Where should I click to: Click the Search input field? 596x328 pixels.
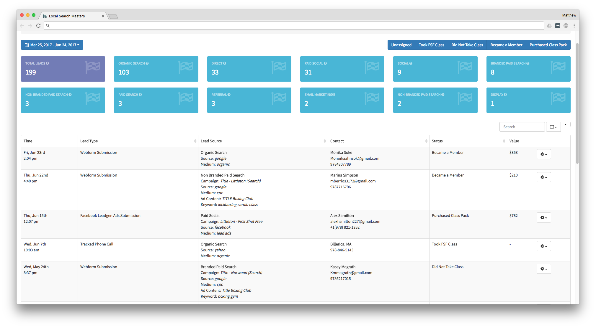(522, 126)
